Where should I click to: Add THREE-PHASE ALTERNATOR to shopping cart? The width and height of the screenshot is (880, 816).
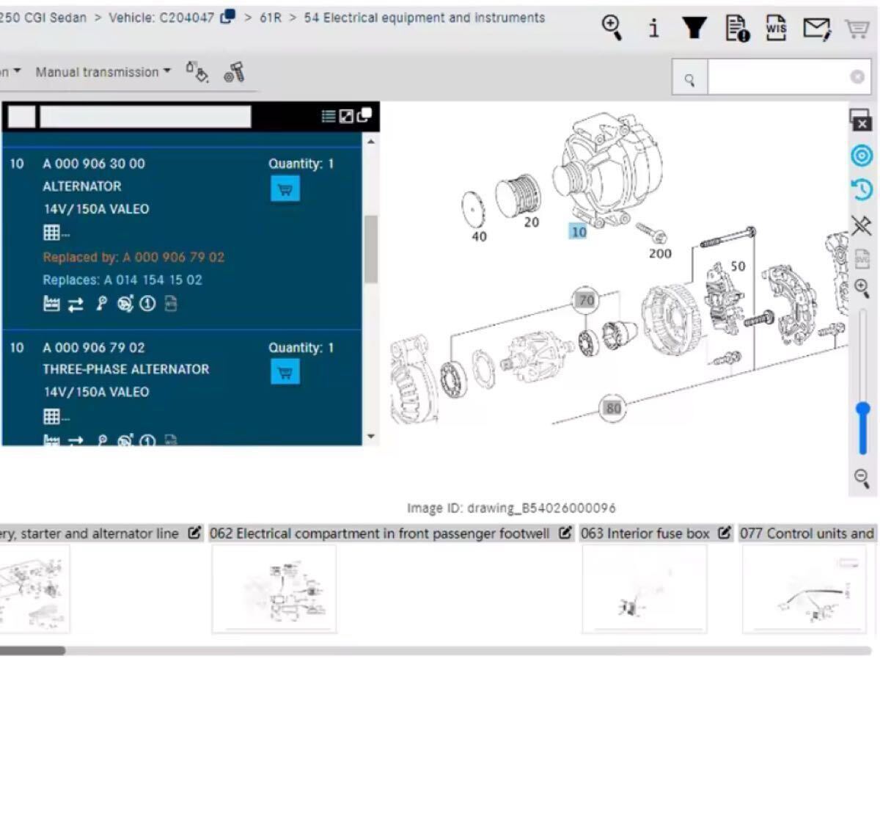(285, 372)
